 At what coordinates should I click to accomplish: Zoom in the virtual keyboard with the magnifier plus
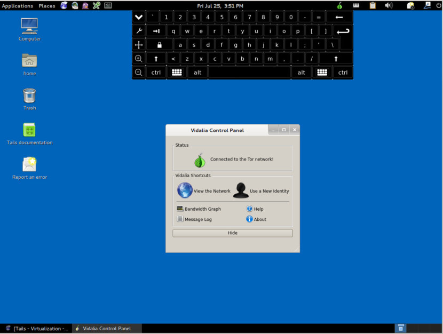coord(139,59)
